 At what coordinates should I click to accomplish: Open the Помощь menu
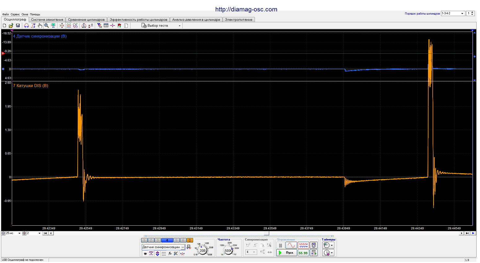pyautogui.click(x=35, y=15)
